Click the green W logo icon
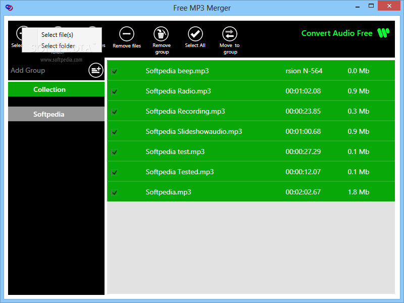404x303 pixels. 383,33
